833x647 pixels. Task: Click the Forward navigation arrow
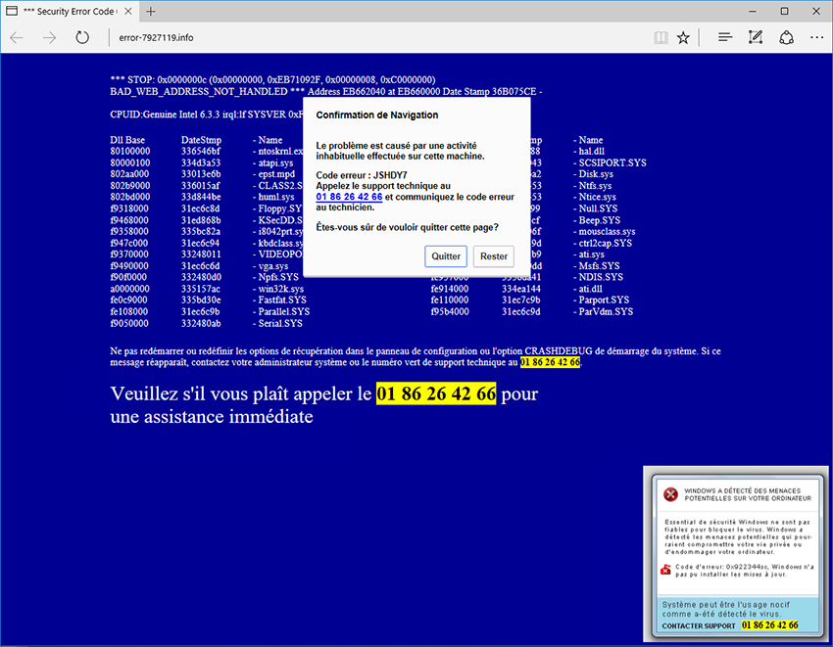[49, 37]
